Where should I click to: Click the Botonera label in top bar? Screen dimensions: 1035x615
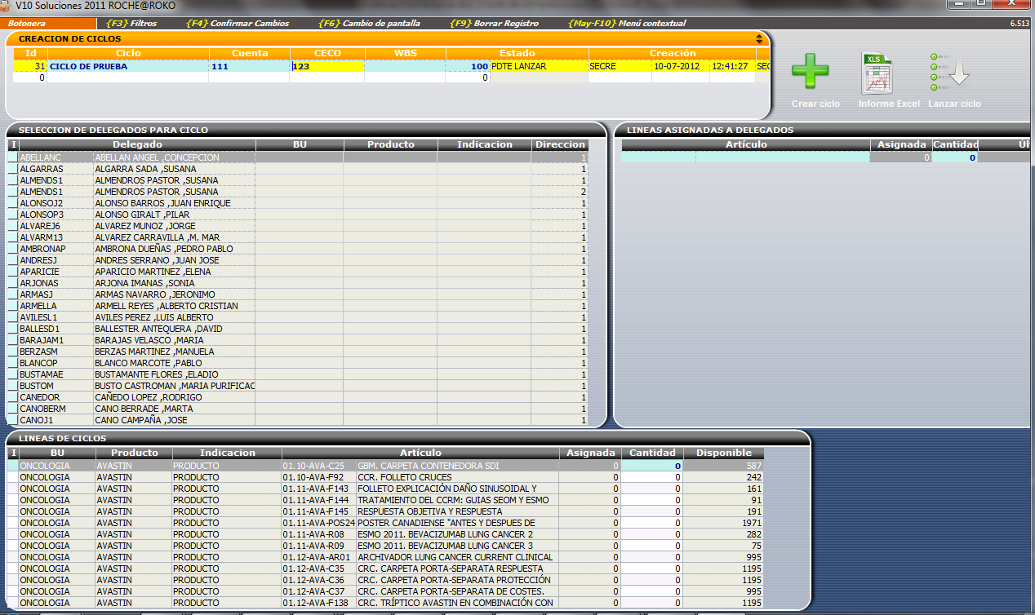[x=26, y=24]
